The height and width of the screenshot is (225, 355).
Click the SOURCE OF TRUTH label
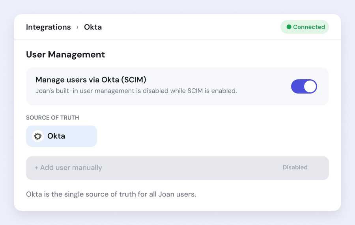(x=52, y=118)
